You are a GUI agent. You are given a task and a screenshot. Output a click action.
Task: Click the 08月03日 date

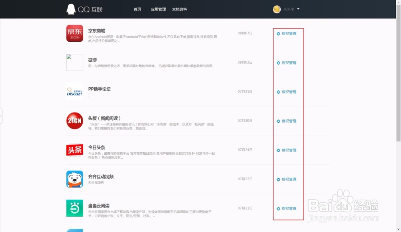pos(245,62)
